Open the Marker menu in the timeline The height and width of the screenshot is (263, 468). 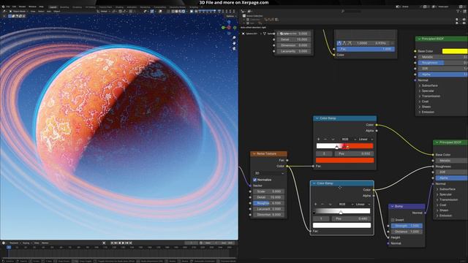45,243
